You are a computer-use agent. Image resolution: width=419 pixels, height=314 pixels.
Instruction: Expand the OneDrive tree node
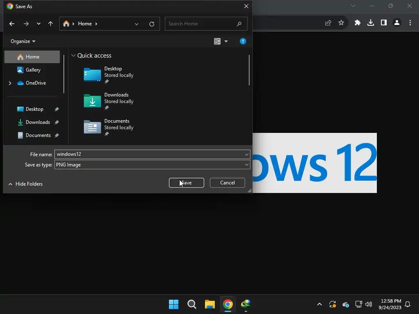[x=10, y=83]
